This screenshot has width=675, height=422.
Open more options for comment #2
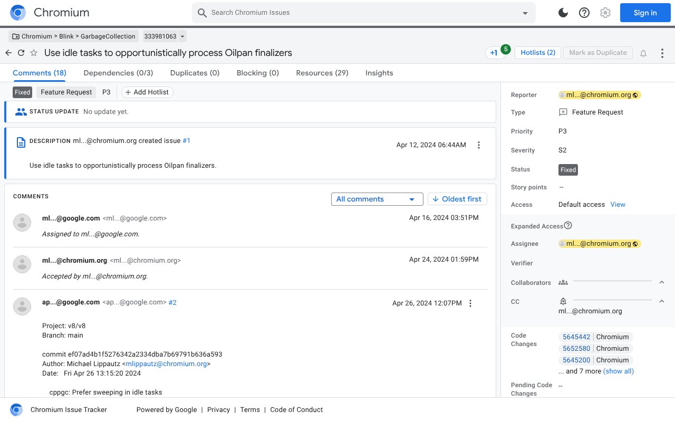tap(470, 303)
